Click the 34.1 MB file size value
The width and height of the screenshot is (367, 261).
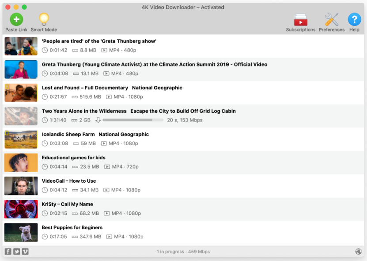(x=89, y=190)
